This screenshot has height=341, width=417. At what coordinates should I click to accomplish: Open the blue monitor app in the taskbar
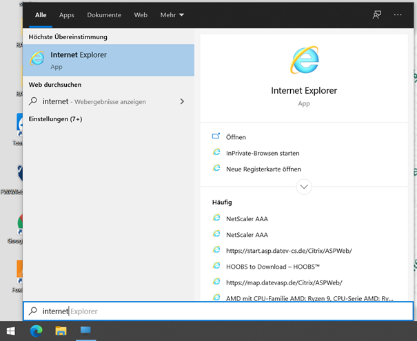click(x=85, y=331)
